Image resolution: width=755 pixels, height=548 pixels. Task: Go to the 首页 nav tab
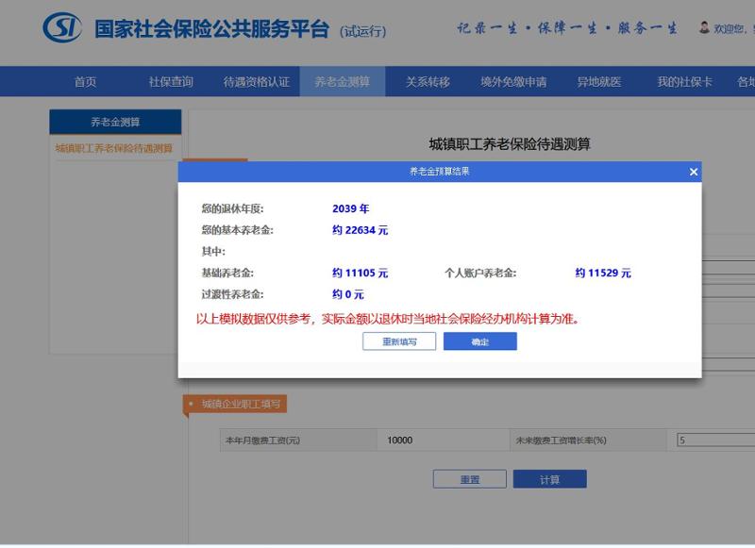click(85, 82)
